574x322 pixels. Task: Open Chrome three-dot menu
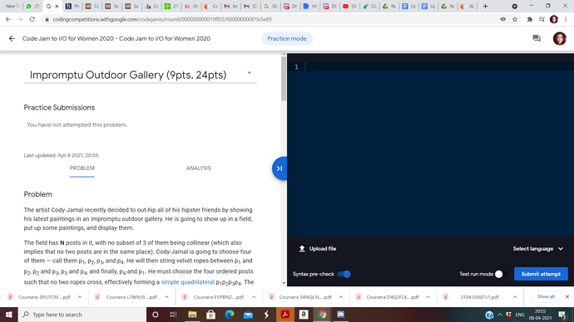[567, 19]
